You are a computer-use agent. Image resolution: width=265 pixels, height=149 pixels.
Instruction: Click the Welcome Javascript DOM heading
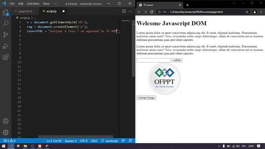171,23
